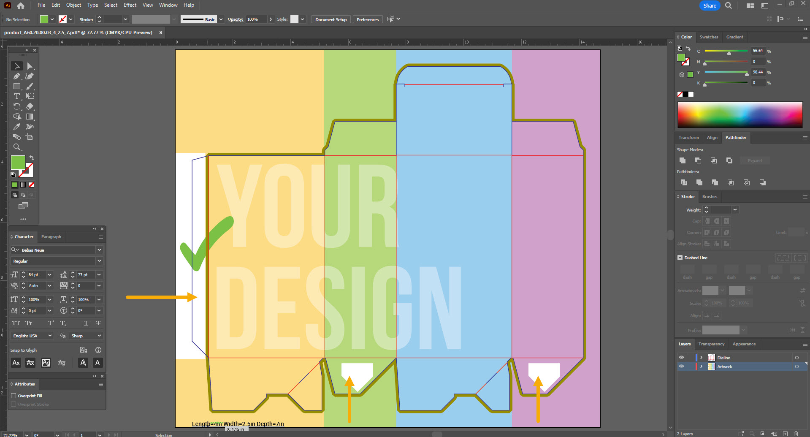810x437 pixels.
Task: Delete selected layer with trash icon
Action: [796, 434]
